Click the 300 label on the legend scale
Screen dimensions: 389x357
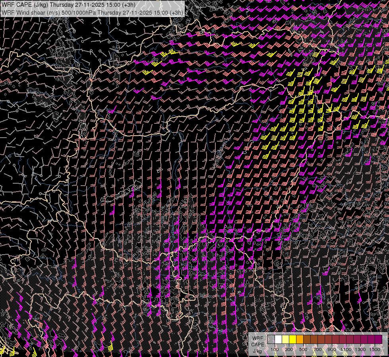pos(289,349)
